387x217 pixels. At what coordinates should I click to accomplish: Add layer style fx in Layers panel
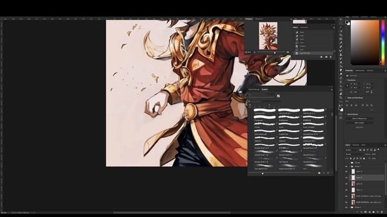coord(362,212)
